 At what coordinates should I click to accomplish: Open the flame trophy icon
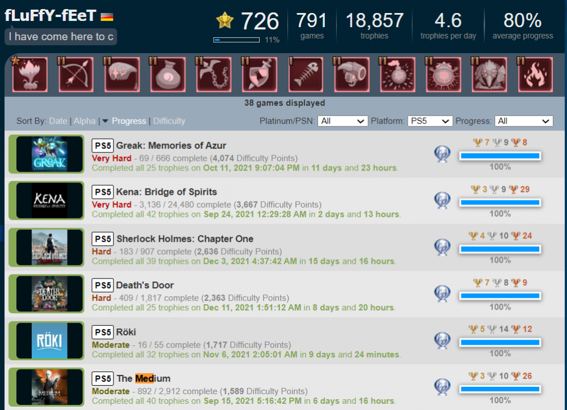(x=535, y=74)
